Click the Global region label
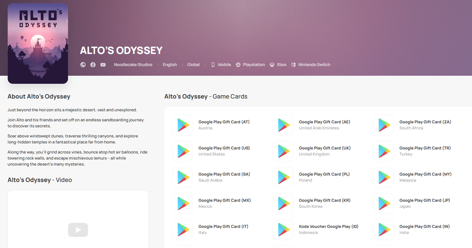Screen dimensions: 472x248 tap(193, 65)
